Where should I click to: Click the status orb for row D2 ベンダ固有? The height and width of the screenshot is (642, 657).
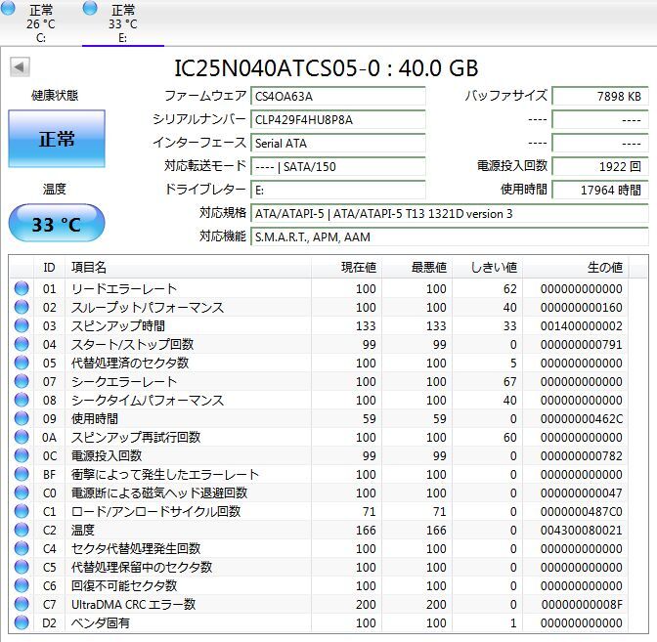pos(22,622)
